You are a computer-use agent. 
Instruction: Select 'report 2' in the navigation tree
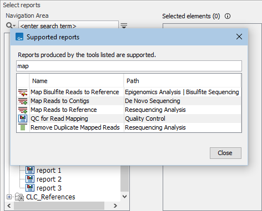[49, 179]
